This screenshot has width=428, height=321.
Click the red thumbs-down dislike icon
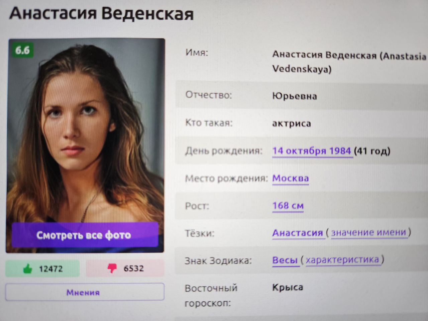coord(112,268)
